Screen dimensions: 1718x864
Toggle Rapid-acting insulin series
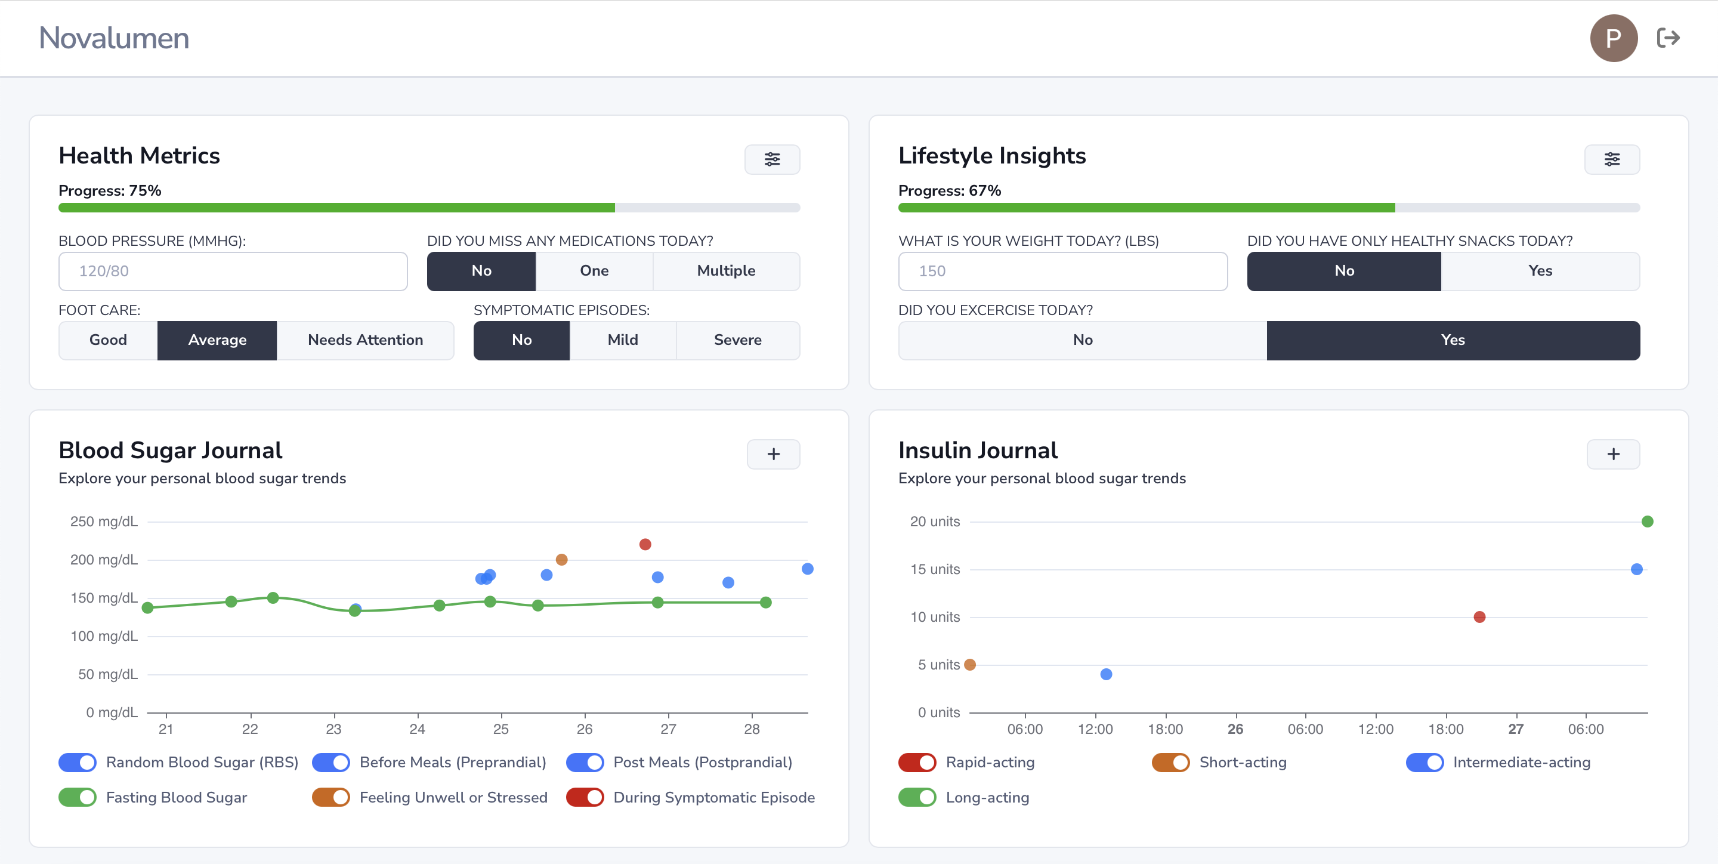click(917, 762)
